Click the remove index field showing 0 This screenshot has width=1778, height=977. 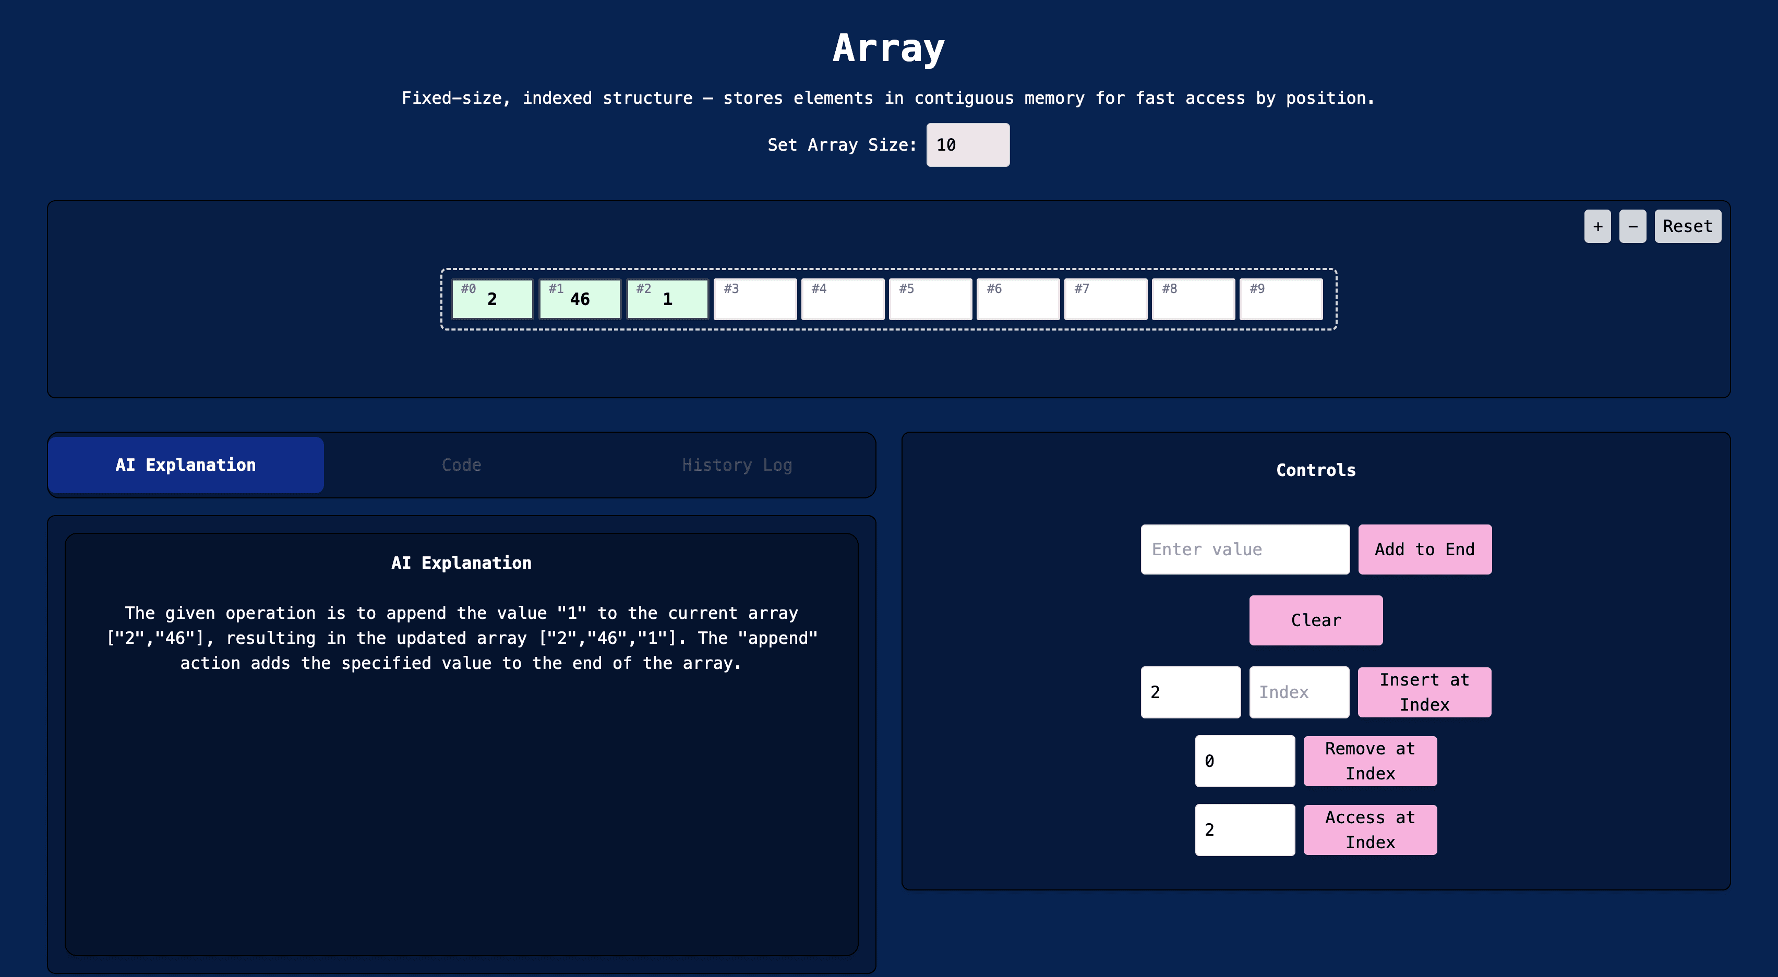(1244, 761)
